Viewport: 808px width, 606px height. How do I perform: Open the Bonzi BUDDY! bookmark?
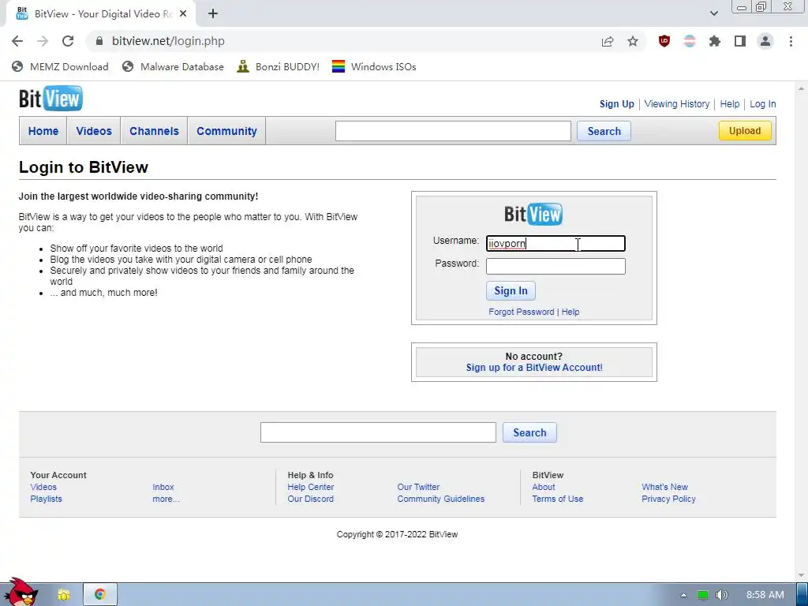coord(279,66)
